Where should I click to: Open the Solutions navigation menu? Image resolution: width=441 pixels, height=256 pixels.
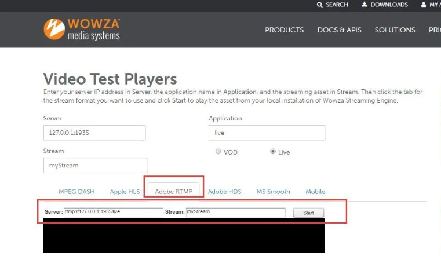point(395,30)
